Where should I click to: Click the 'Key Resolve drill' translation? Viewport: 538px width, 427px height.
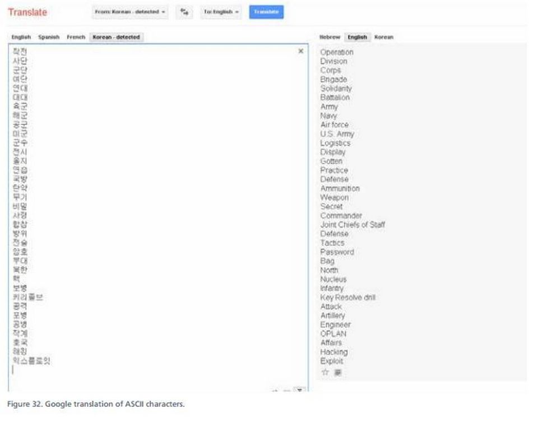[x=347, y=298]
